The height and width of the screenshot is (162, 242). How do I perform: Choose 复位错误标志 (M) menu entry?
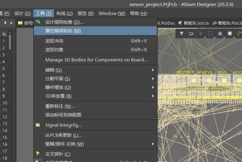click(95, 31)
